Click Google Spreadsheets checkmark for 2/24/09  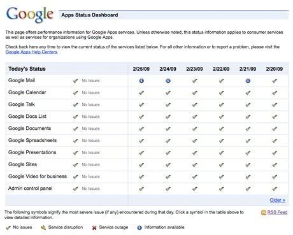pyautogui.click(x=168, y=141)
